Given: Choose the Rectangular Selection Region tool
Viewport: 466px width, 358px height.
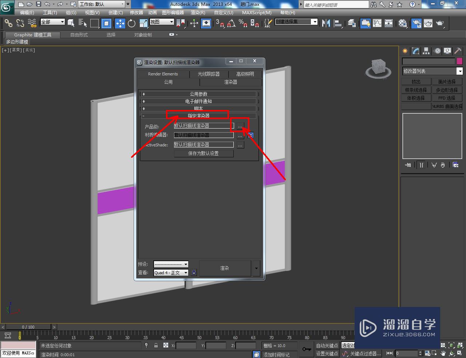Looking at the screenshot, I should pos(95,23).
